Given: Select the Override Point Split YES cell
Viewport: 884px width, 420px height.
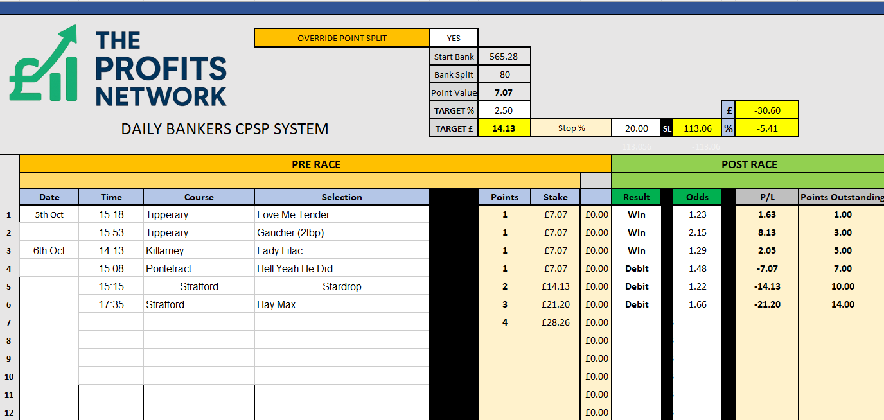Looking at the screenshot, I should [454, 38].
